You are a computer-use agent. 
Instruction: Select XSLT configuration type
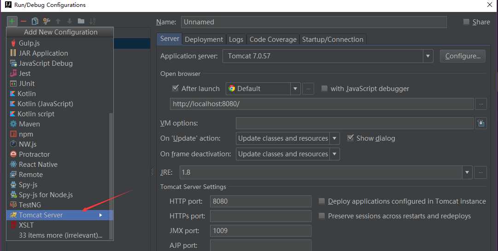tap(60, 225)
